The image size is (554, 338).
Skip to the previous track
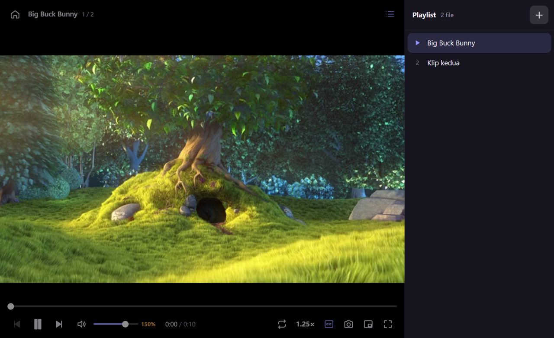[x=17, y=324]
